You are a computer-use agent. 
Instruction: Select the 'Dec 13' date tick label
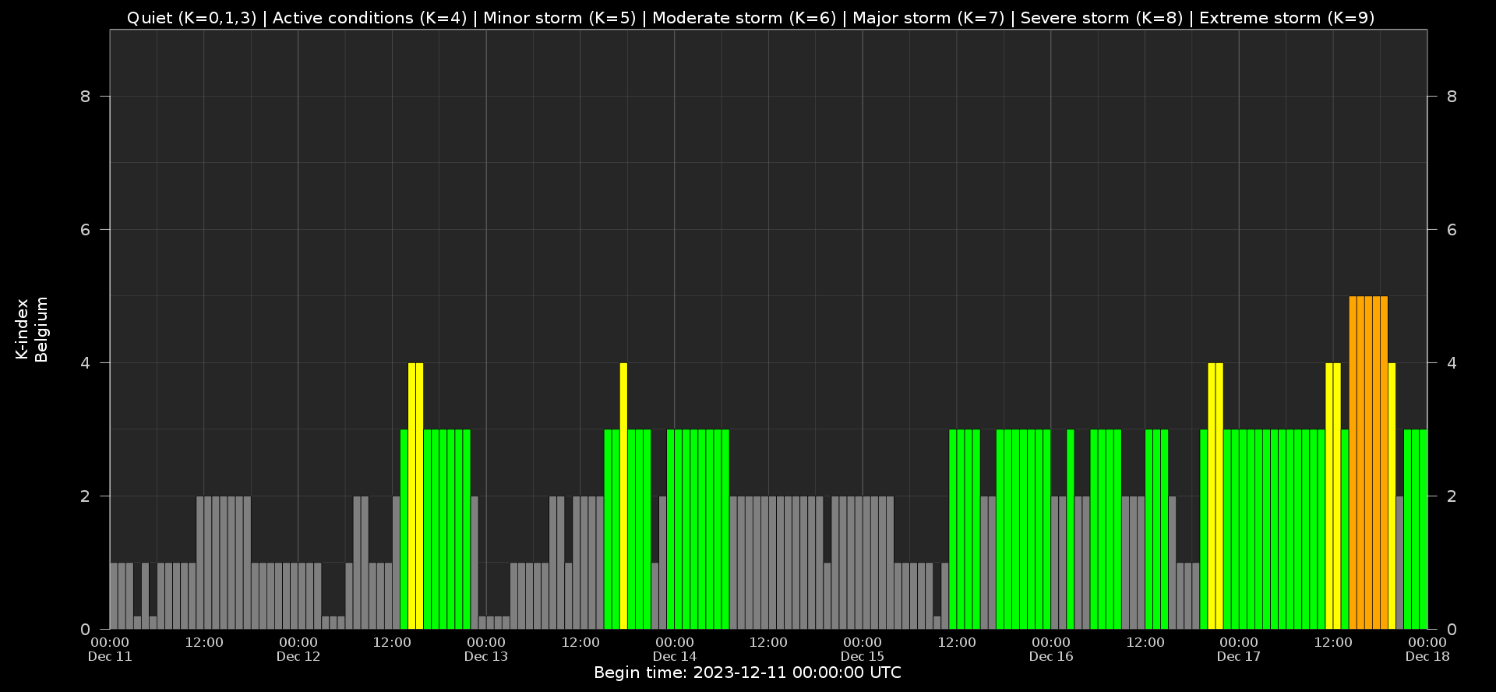tap(486, 656)
